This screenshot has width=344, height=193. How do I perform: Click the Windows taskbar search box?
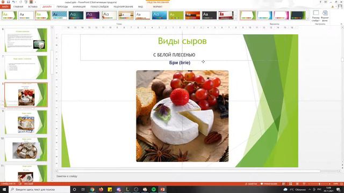pyautogui.click(x=39, y=189)
